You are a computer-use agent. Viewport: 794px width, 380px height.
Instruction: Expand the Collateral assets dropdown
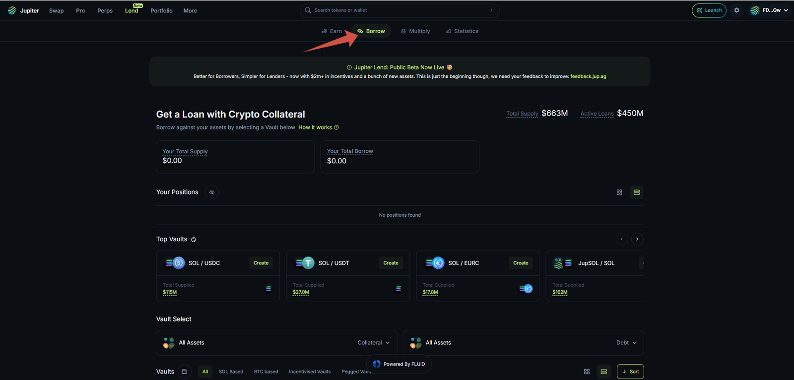click(x=374, y=343)
